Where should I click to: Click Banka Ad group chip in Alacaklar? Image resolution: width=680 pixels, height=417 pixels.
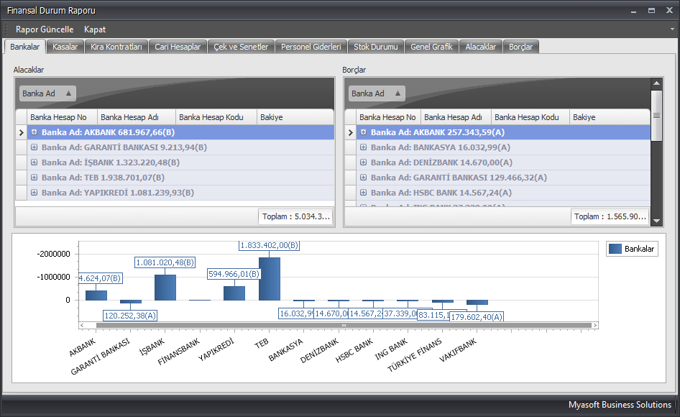click(47, 93)
